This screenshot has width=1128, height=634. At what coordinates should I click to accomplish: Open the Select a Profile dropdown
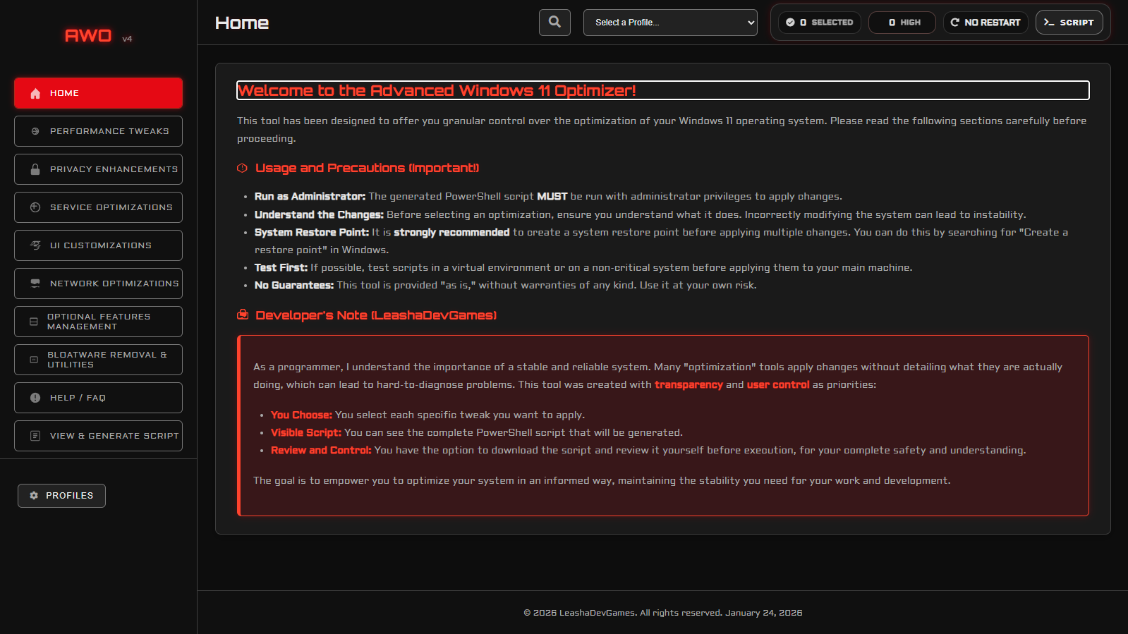click(x=670, y=23)
